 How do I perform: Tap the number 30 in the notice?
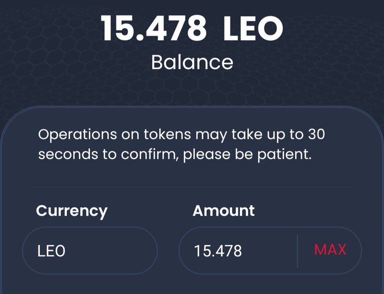pyautogui.click(x=316, y=134)
